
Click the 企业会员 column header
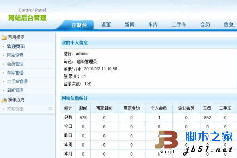(x=186, y=108)
